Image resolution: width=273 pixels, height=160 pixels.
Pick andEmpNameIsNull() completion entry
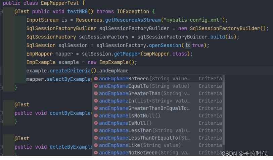pos(158,123)
